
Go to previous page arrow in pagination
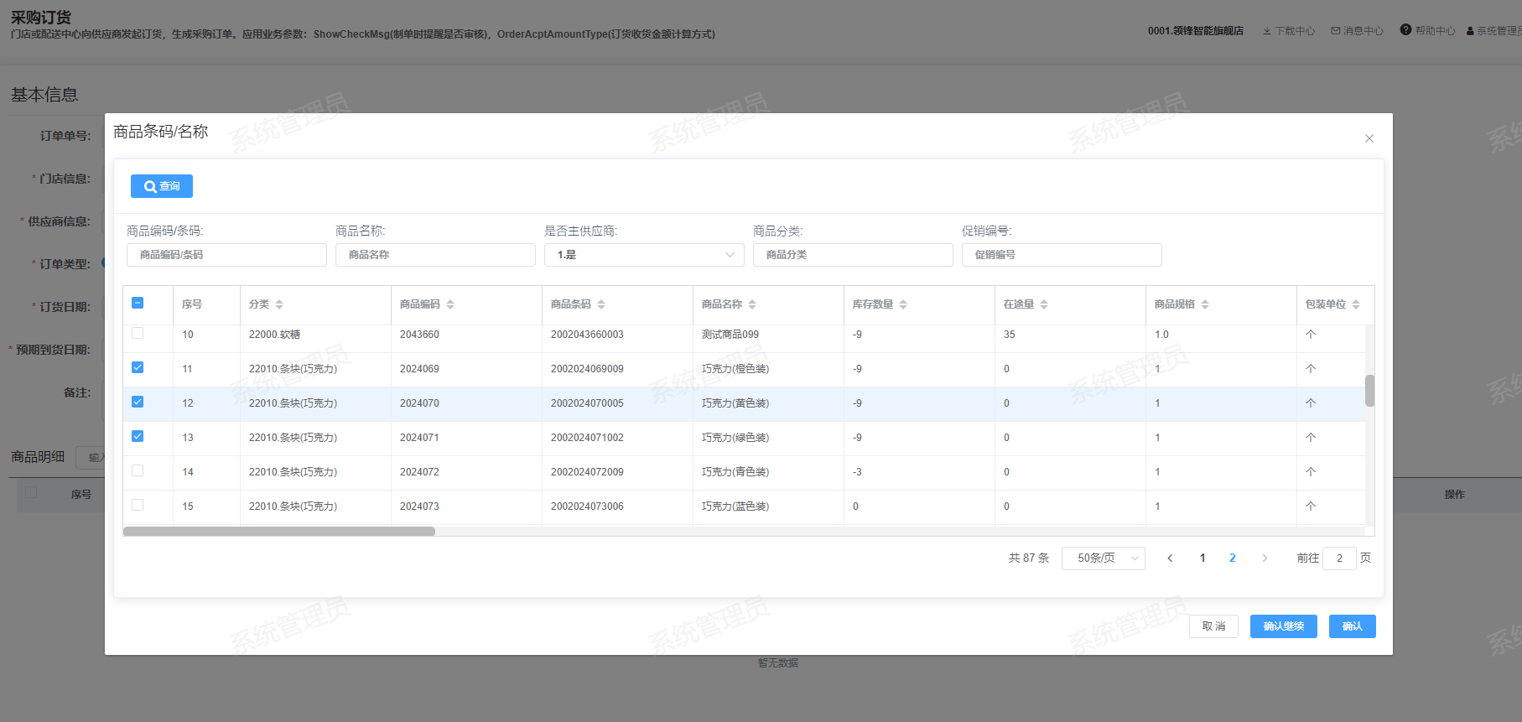(1170, 558)
